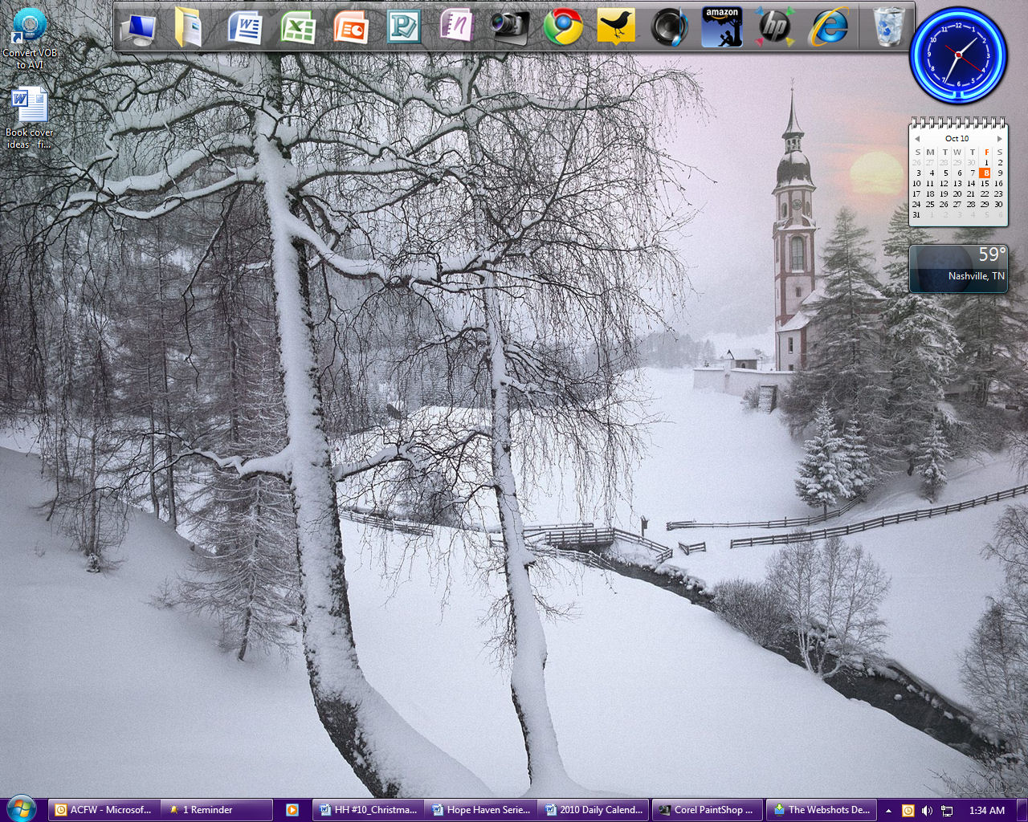Open the 1 Reminder taskbar button

pyautogui.click(x=207, y=810)
